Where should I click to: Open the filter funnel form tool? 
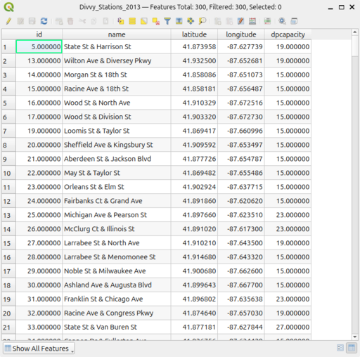167,21
